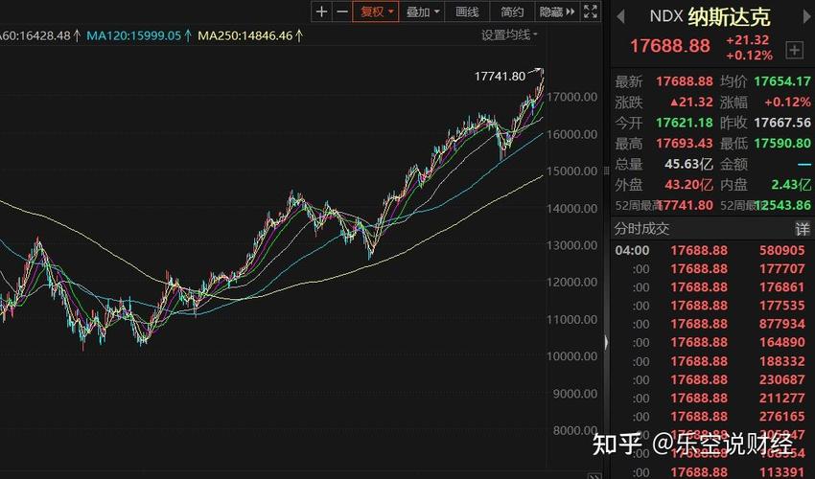Click the 17741.80 high price marker
This screenshot has width=815, height=479.
[501, 76]
